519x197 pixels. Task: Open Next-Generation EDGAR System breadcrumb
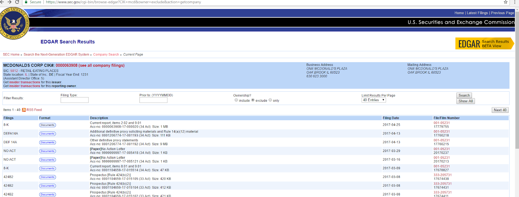point(56,54)
